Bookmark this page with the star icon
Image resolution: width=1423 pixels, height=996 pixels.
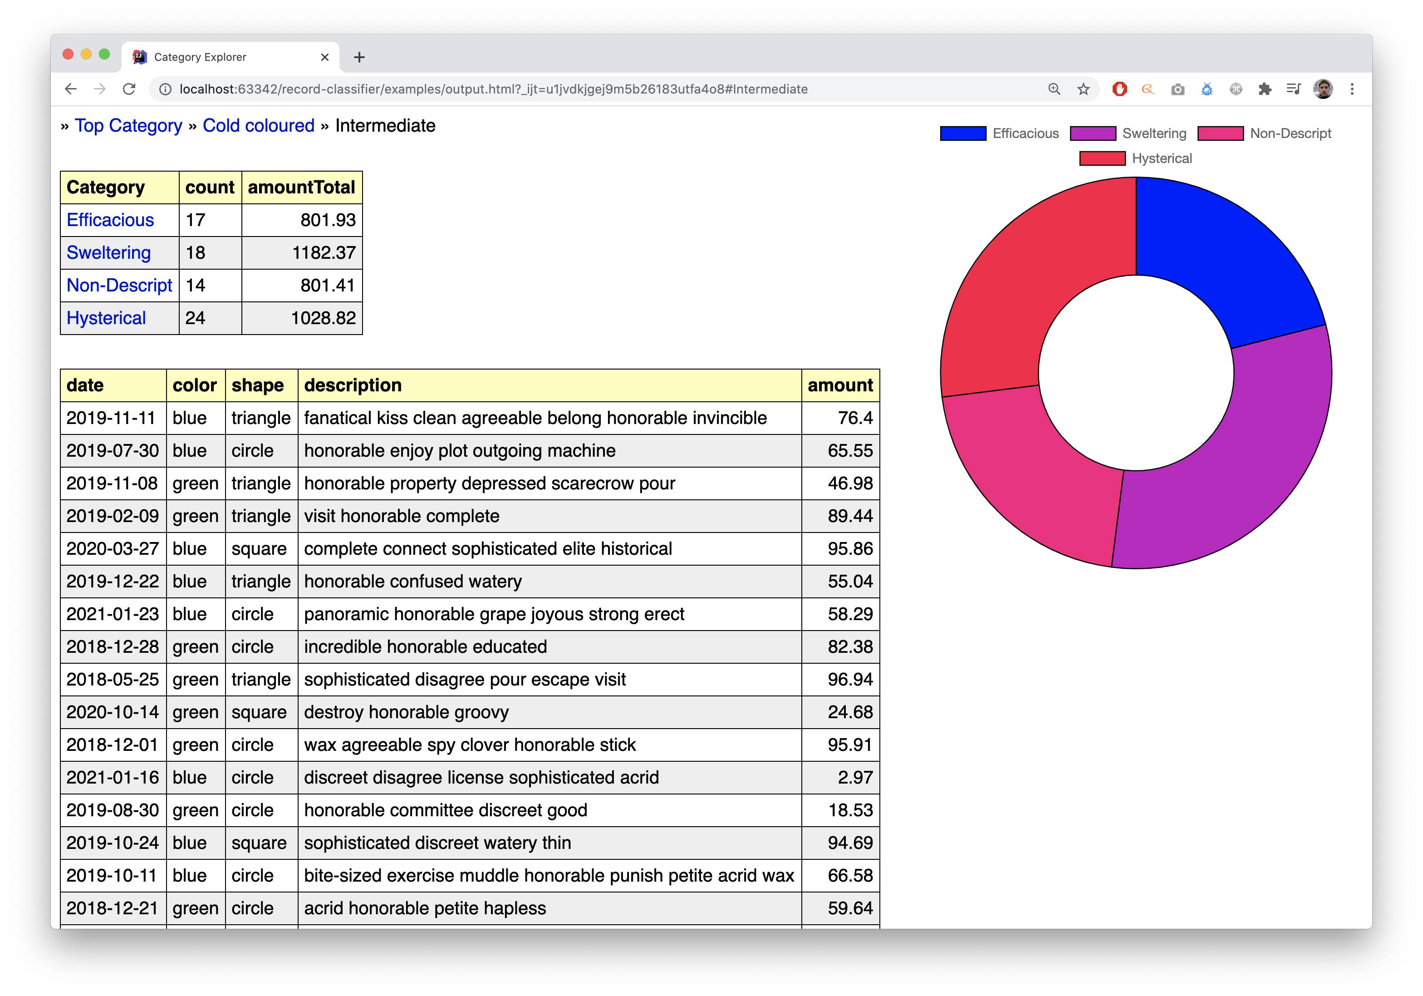1083,89
